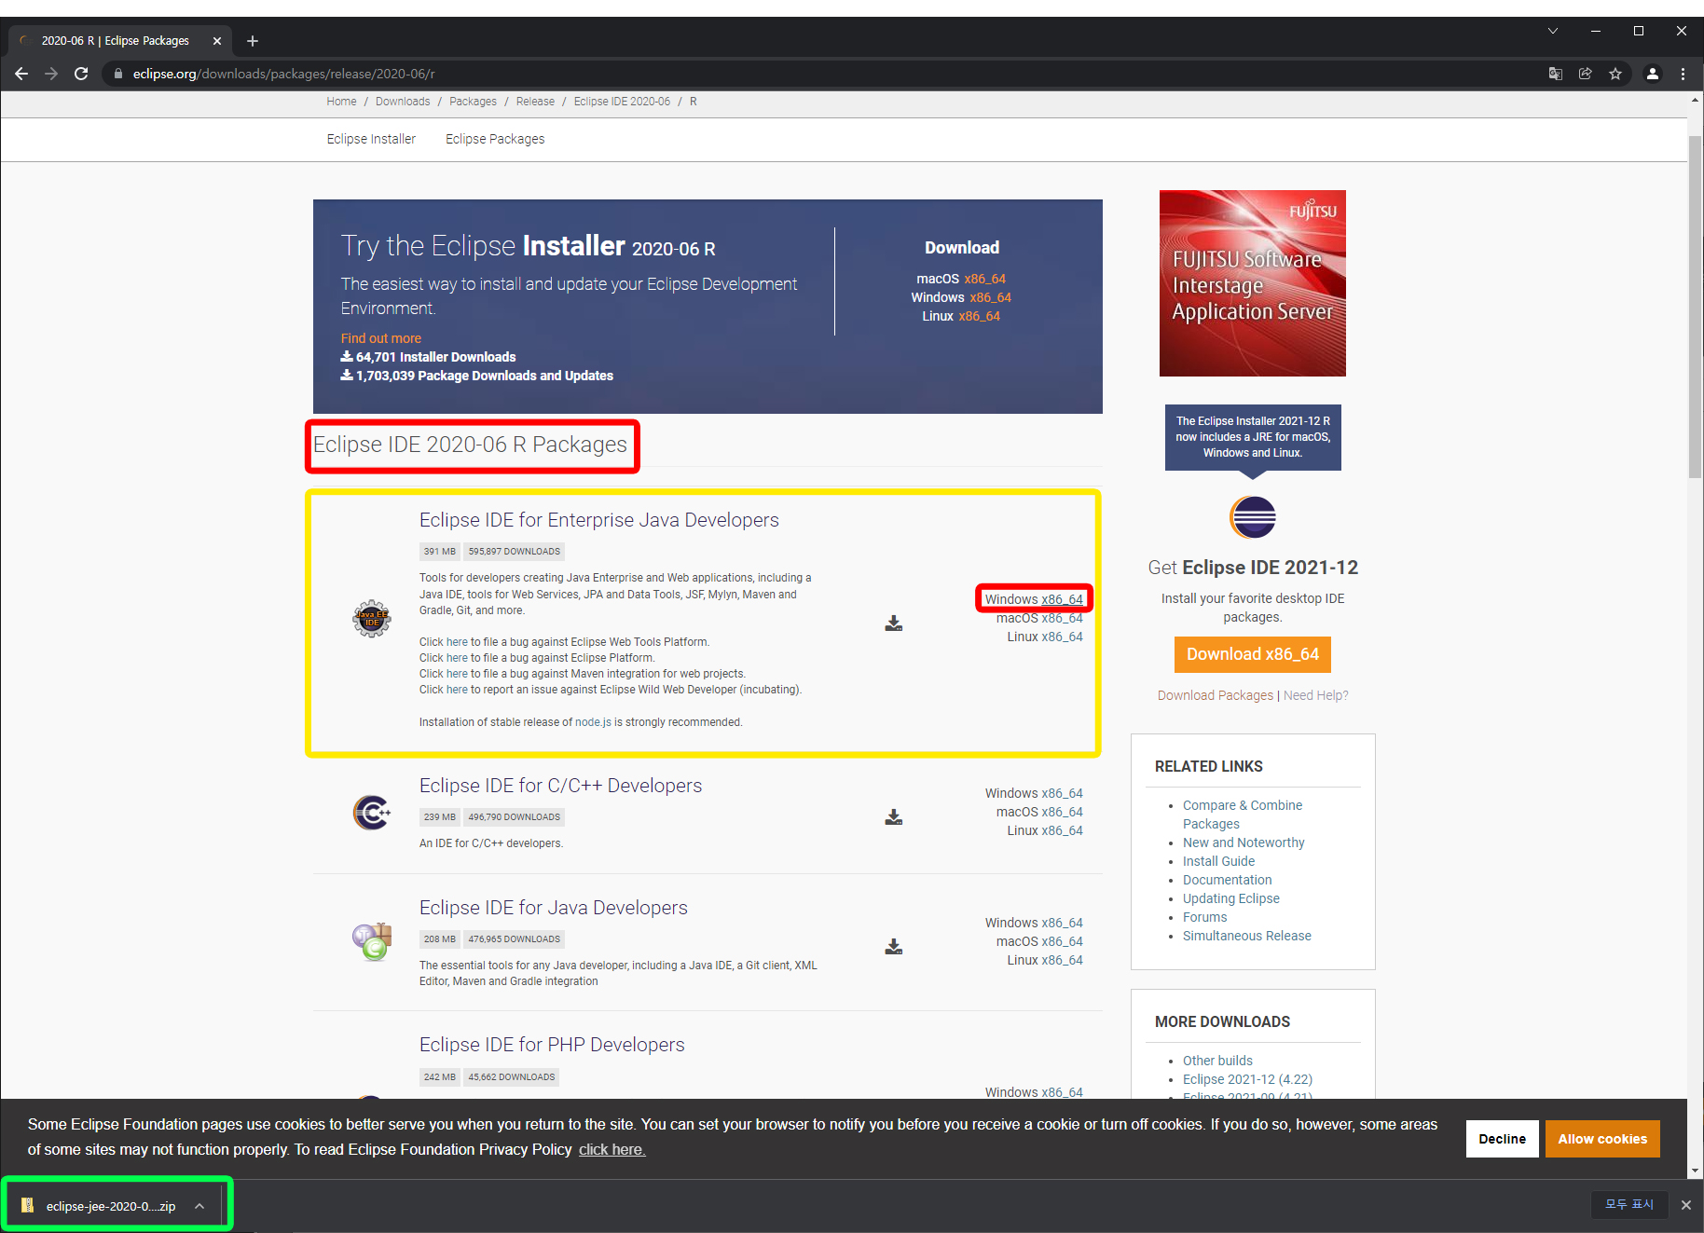Open the Home breadcrumb link
Viewport: 1704px width, 1233px height.
point(341,102)
